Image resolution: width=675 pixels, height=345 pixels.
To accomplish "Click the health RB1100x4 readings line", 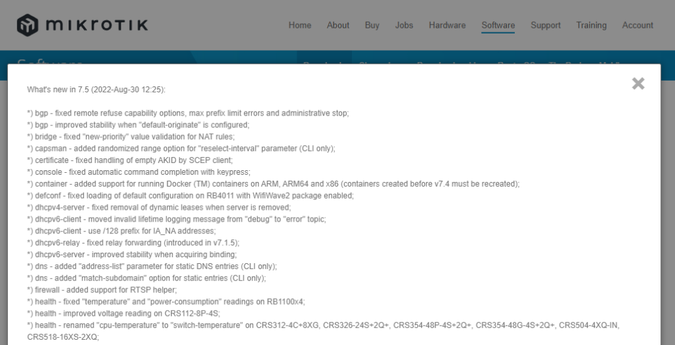I will pyautogui.click(x=165, y=301).
